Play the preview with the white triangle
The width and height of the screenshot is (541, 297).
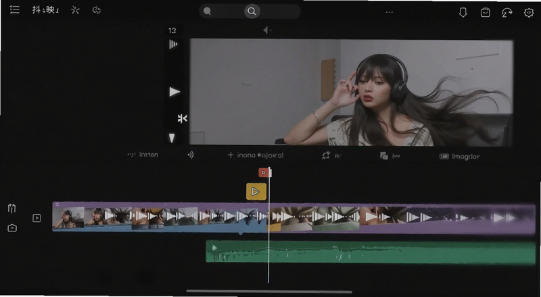(174, 92)
